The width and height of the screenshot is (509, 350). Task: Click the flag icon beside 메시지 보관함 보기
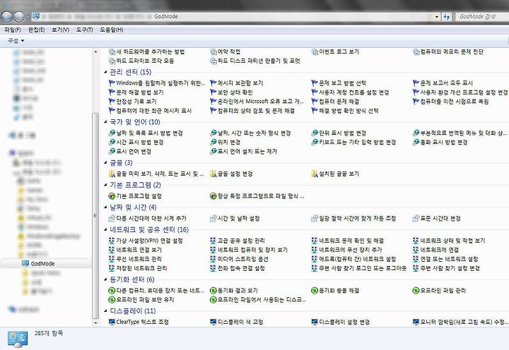pos(213,83)
